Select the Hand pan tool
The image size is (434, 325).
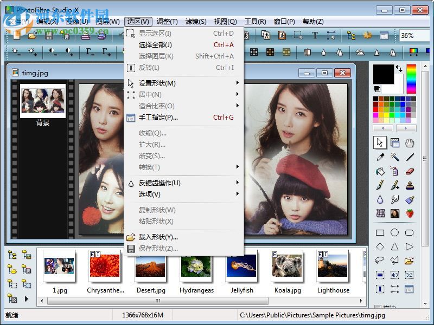click(409, 142)
